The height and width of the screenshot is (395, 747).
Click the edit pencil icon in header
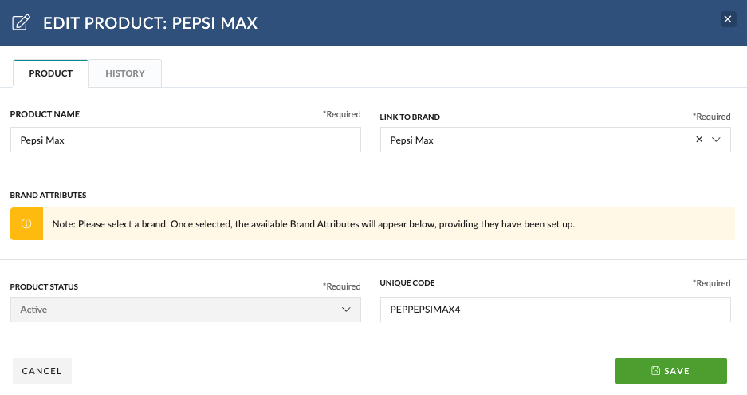click(21, 22)
